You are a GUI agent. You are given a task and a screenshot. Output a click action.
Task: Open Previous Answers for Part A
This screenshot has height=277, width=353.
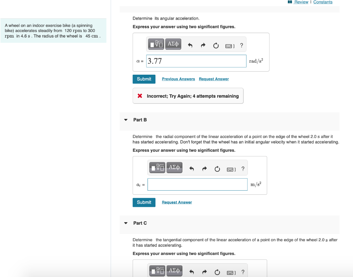(178, 79)
